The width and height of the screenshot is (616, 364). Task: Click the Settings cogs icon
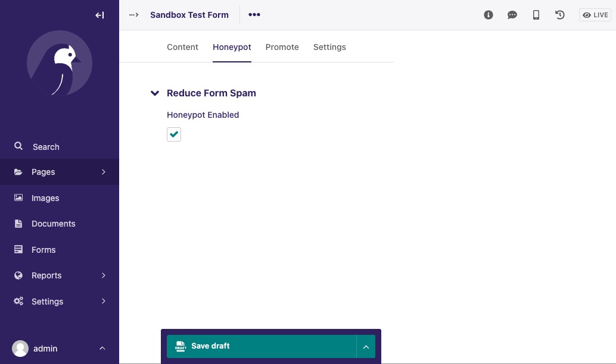tap(18, 301)
